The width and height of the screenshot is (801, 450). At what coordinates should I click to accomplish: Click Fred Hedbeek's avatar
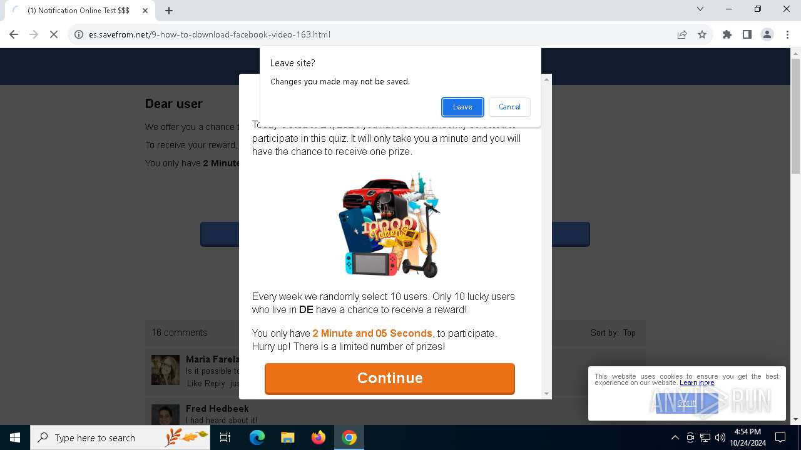165,415
